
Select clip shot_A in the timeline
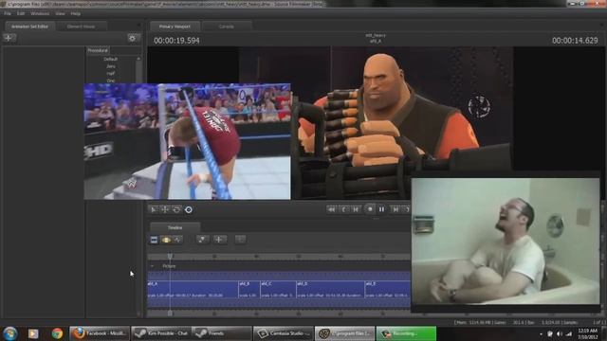tap(193, 289)
